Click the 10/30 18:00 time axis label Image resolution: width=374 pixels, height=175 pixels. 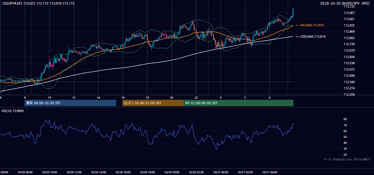click(147, 172)
